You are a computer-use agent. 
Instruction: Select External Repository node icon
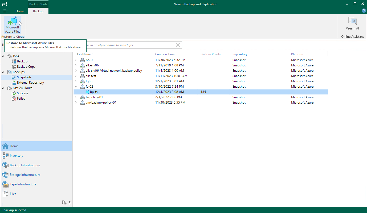tap(14, 83)
